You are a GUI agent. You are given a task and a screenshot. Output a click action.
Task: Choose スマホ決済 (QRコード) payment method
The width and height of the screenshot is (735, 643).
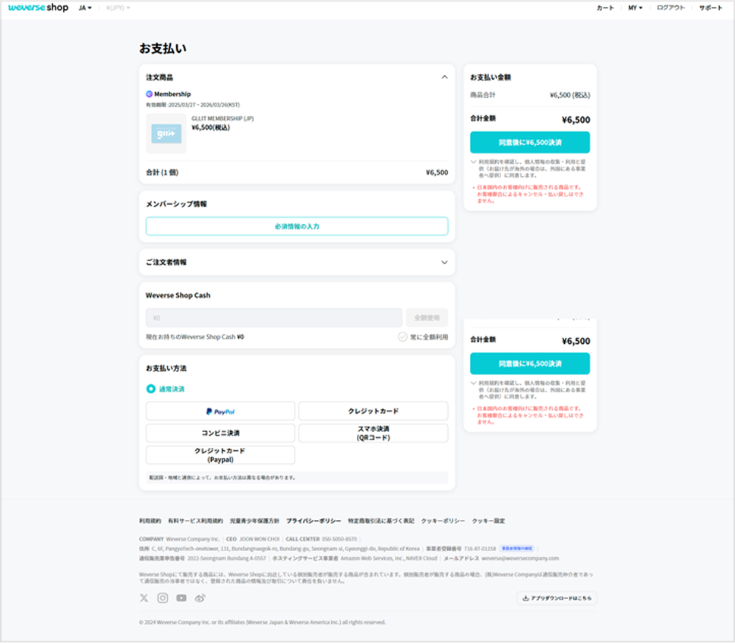pos(373,433)
